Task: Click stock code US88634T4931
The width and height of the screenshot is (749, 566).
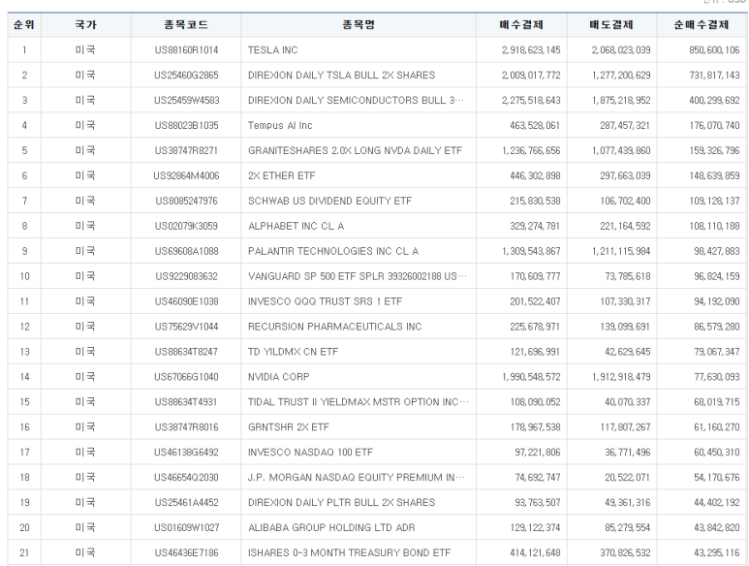Action: (x=186, y=402)
